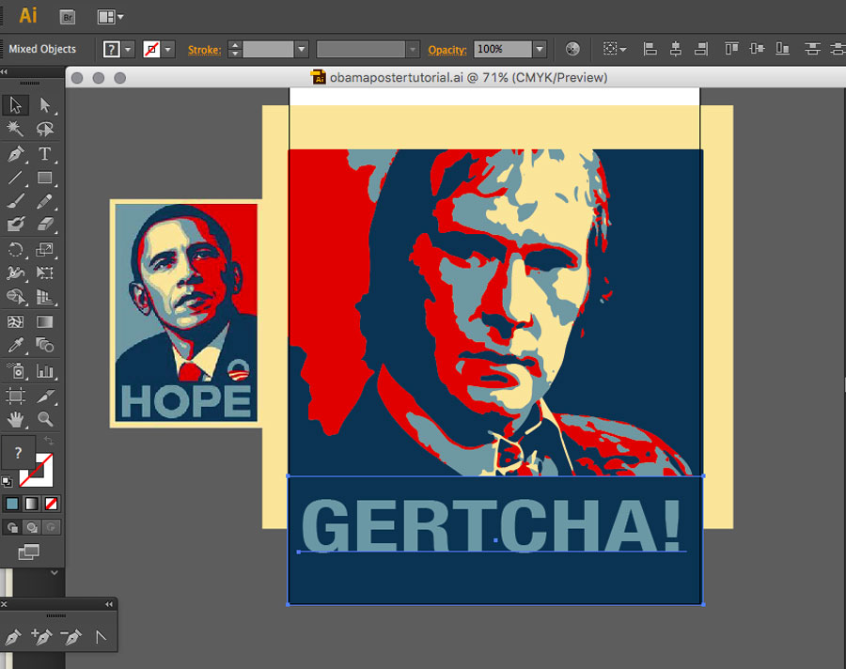The height and width of the screenshot is (669, 846).
Task: Swap fill and stroke colors
Action: click(x=49, y=441)
